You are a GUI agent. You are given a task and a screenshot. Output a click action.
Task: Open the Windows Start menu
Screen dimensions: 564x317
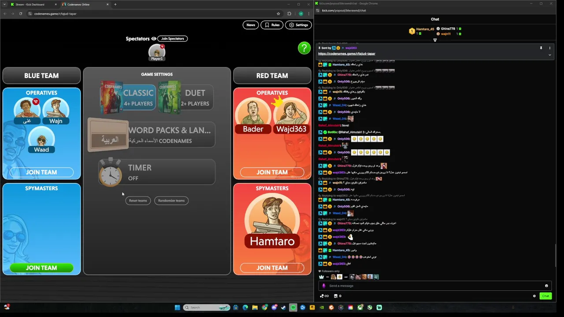(177, 307)
